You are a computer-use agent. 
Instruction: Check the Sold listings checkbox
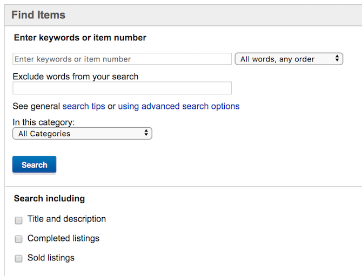(19, 258)
